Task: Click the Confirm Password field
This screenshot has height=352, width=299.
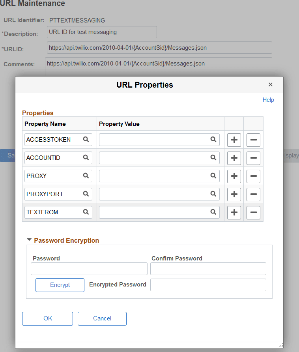Action: pyautogui.click(x=208, y=268)
